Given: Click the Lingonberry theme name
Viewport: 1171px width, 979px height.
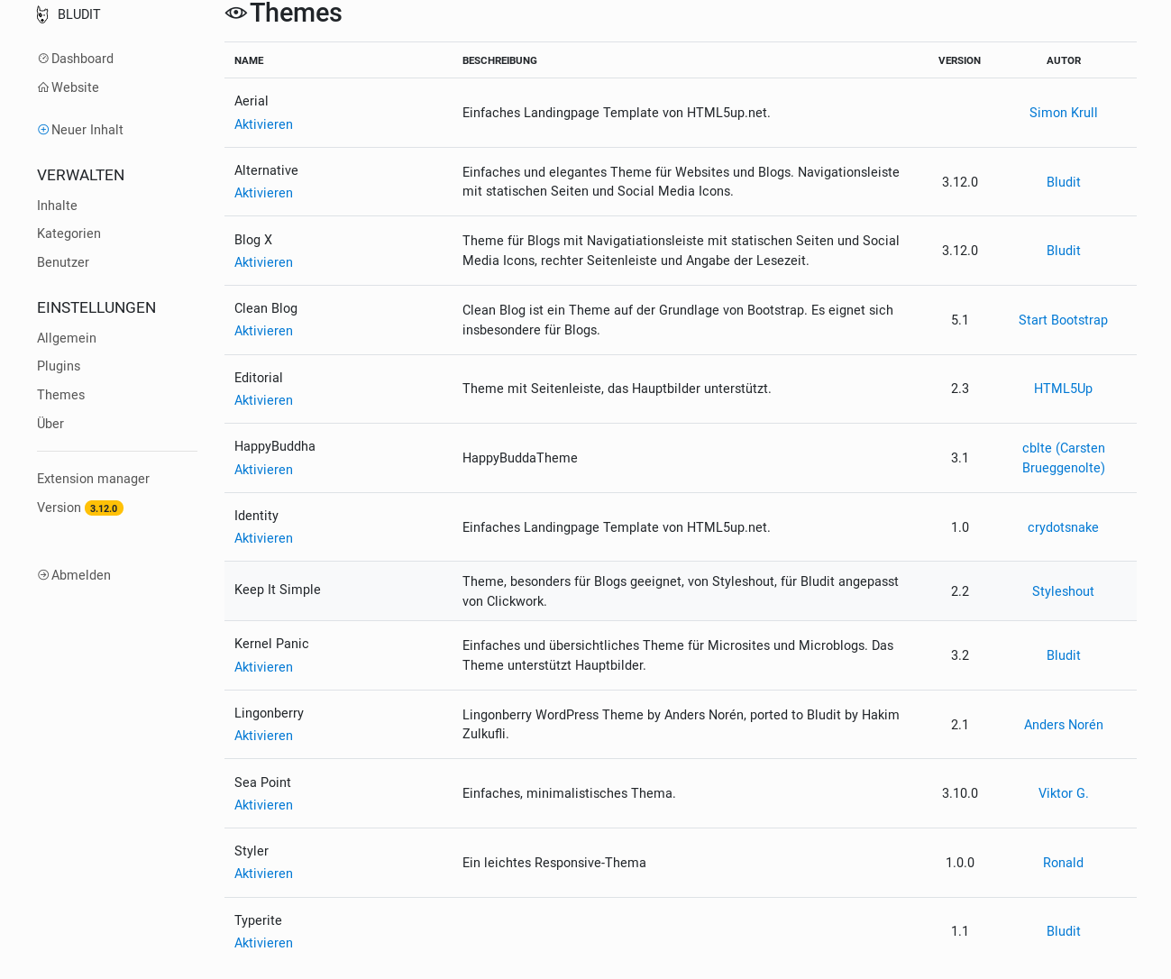Looking at the screenshot, I should click(269, 713).
